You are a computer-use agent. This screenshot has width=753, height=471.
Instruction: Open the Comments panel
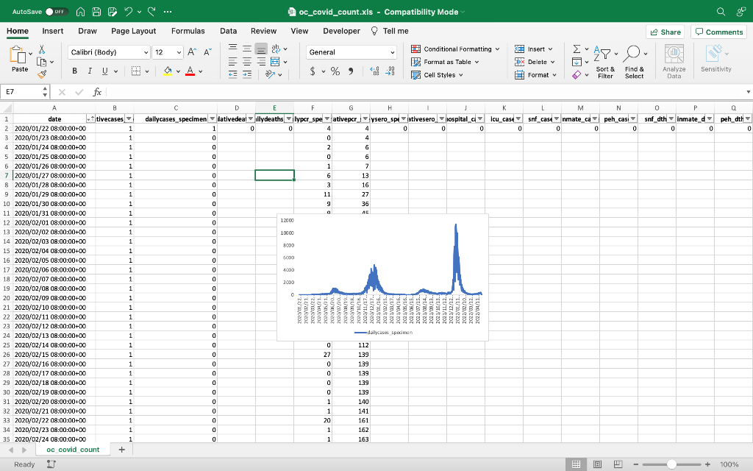tap(718, 31)
